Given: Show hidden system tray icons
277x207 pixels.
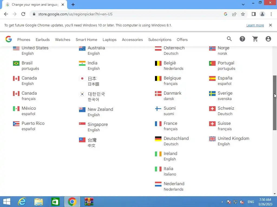Looking at the screenshot, I should (x=222, y=202).
